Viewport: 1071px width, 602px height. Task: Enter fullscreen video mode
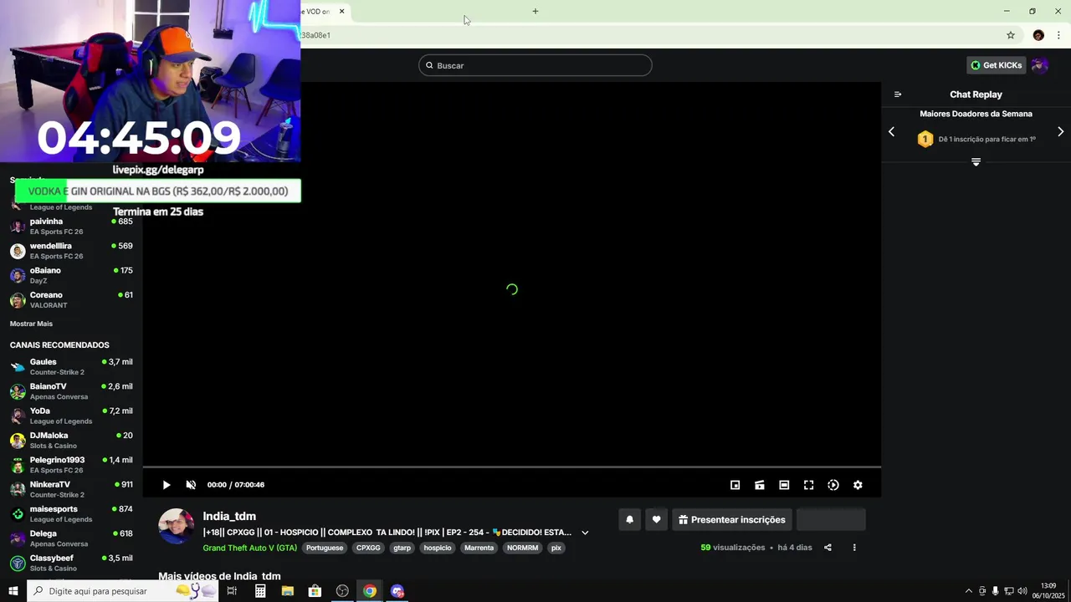tap(809, 485)
